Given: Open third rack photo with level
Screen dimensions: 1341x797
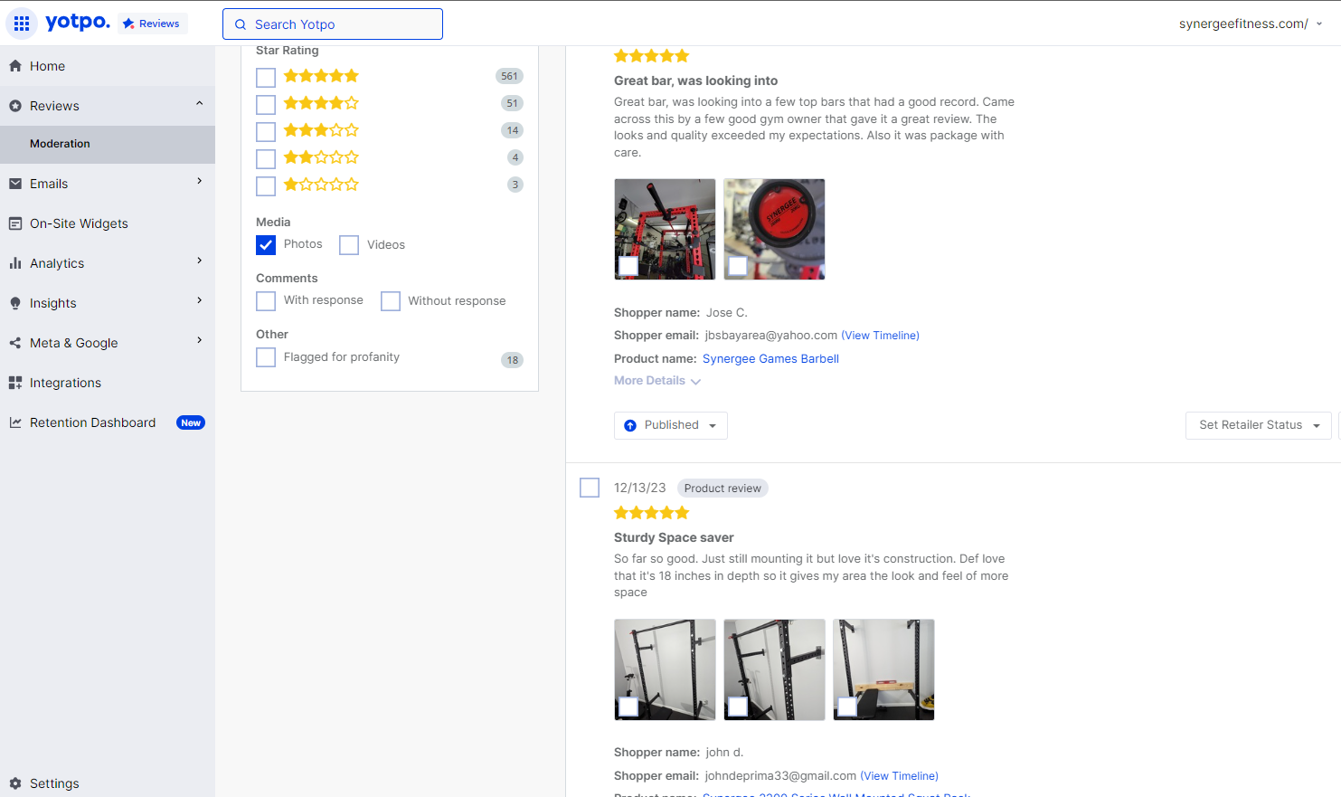Looking at the screenshot, I should pyautogui.click(x=883, y=669).
